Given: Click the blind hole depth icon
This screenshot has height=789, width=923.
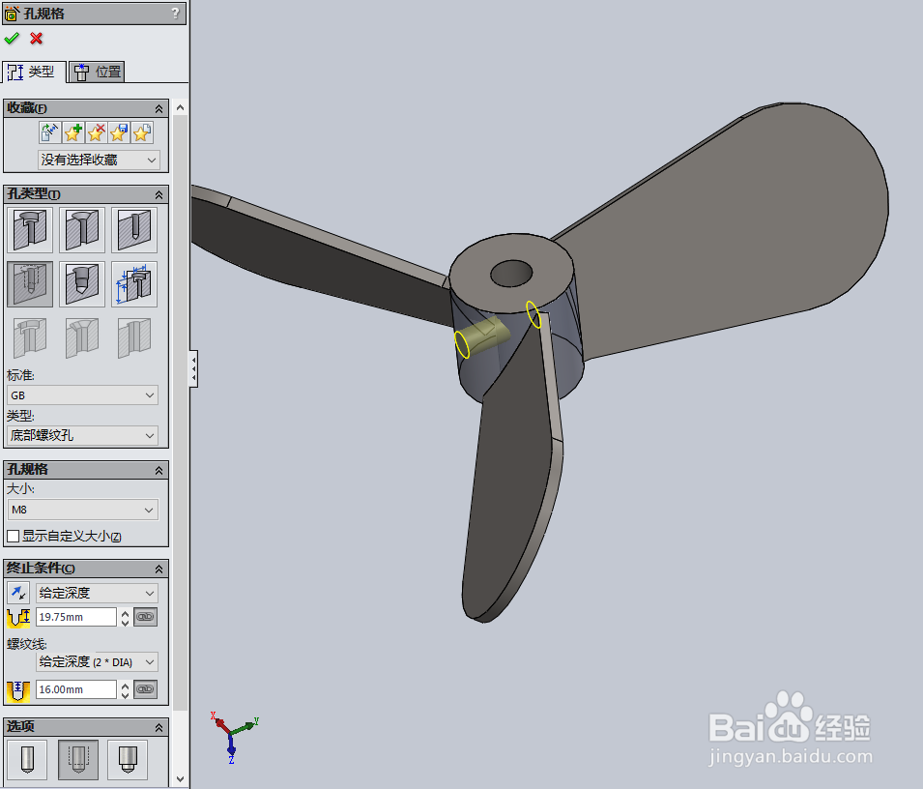Looking at the screenshot, I should pos(18,618).
